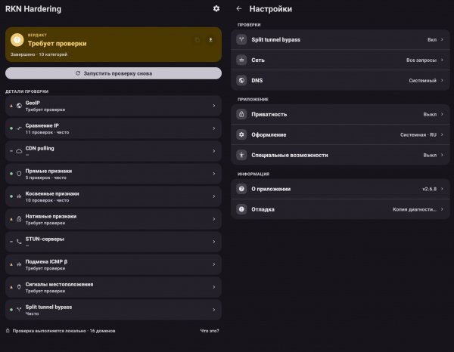Click the Требует проверки verdict title
This screenshot has width=454, height=352.
click(57, 44)
